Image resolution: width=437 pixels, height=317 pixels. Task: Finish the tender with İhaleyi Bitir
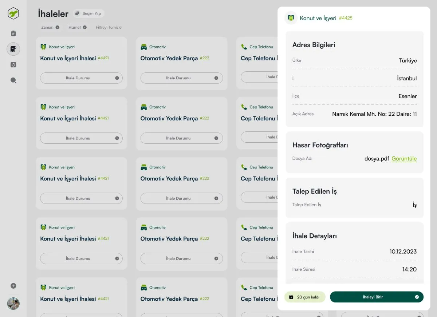tap(377, 297)
